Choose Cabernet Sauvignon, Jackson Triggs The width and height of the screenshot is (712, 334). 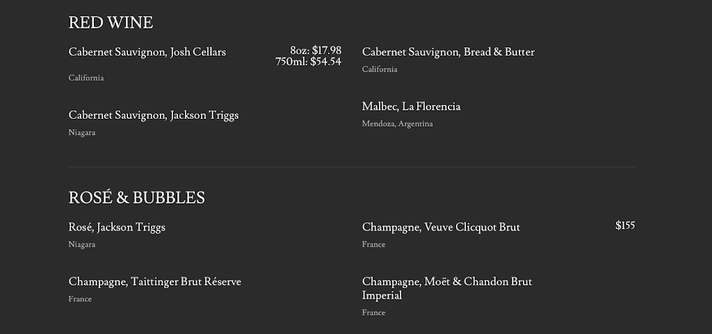[153, 115]
